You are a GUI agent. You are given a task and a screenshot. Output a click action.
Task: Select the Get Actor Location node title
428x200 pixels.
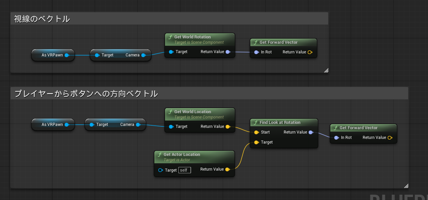point(182,155)
